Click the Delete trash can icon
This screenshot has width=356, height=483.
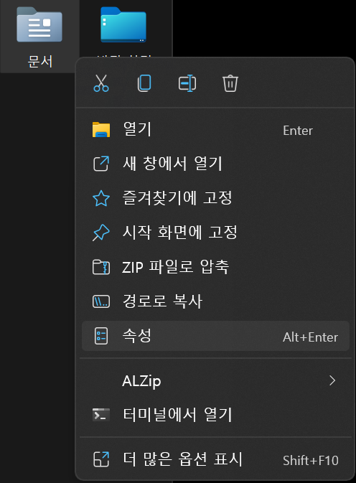point(230,83)
